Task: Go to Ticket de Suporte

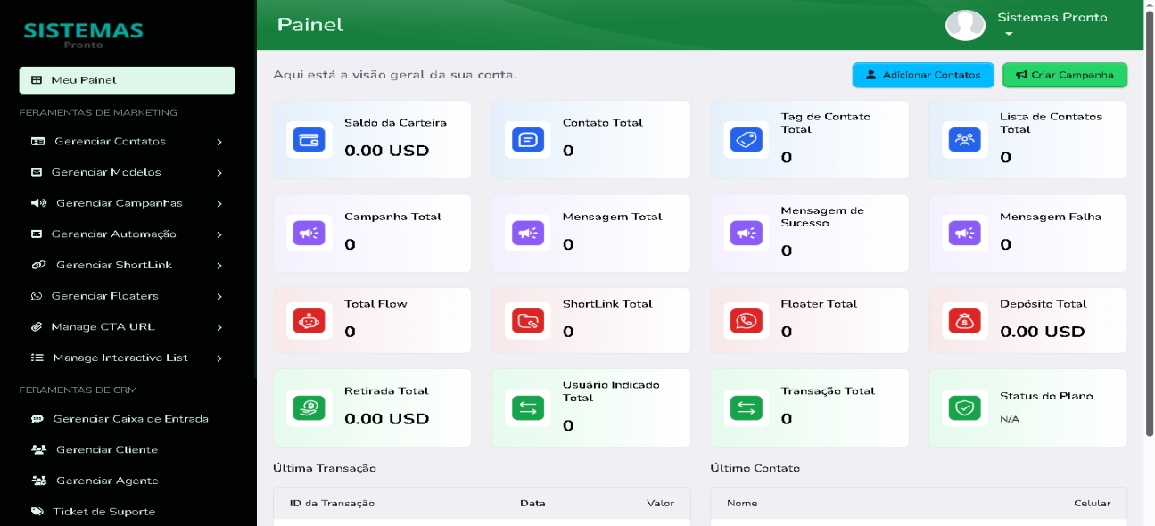Action: click(x=103, y=512)
